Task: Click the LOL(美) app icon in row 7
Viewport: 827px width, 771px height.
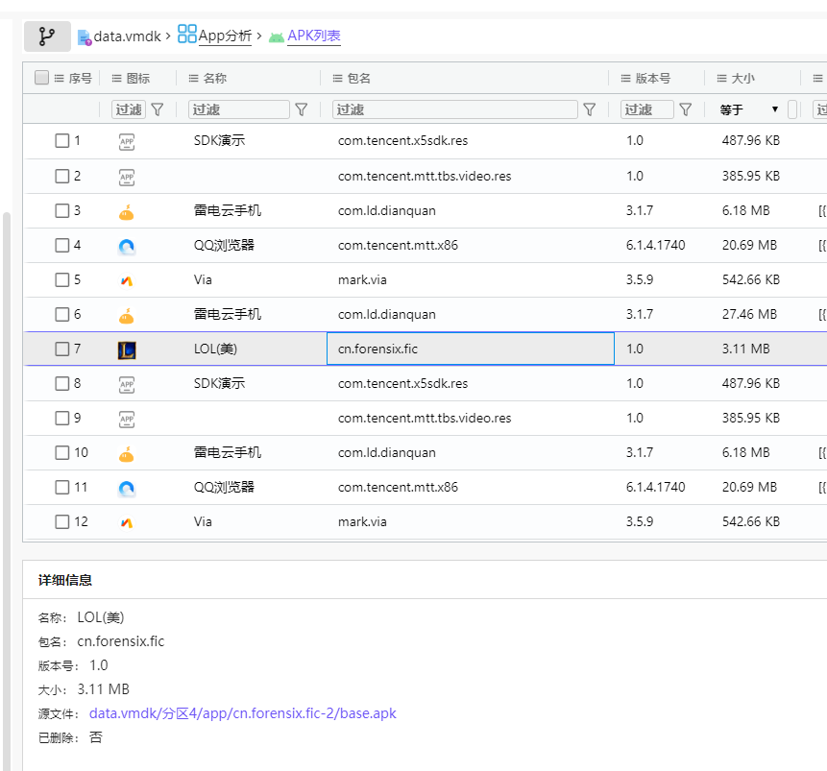Action: click(127, 349)
